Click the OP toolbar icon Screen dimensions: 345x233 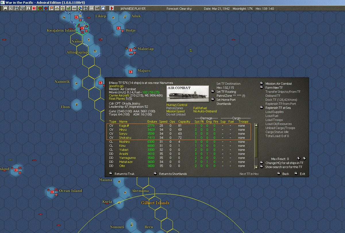coord(91,8)
